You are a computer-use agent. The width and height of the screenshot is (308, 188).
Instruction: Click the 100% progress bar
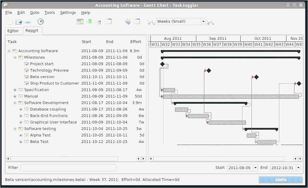tap(281, 180)
